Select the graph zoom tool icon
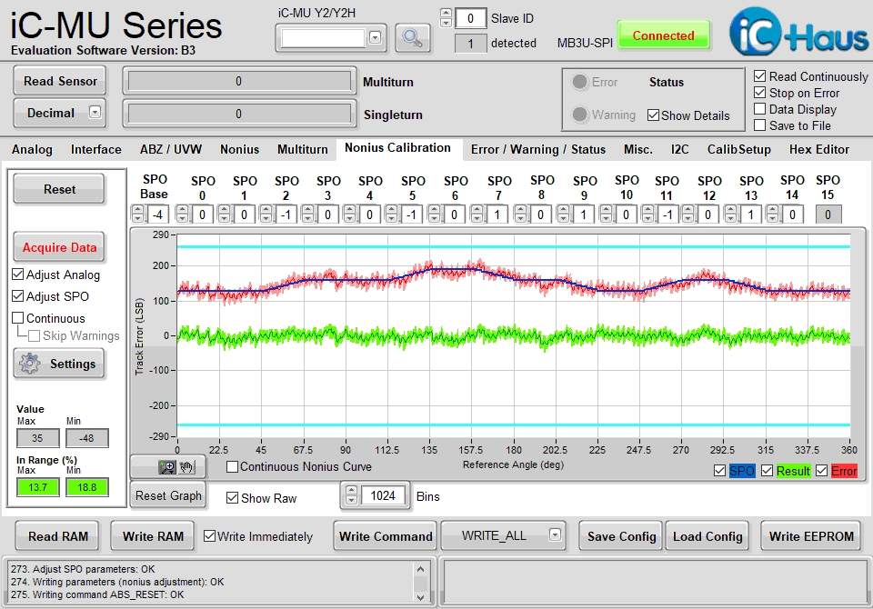Image resolution: width=873 pixels, height=609 pixels. (167, 467)
